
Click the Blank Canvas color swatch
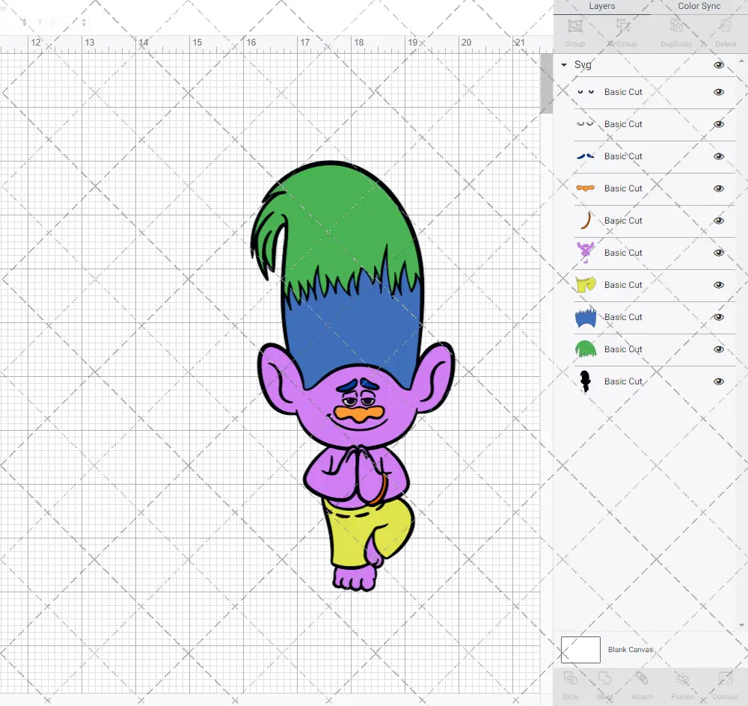coord(580,650)
